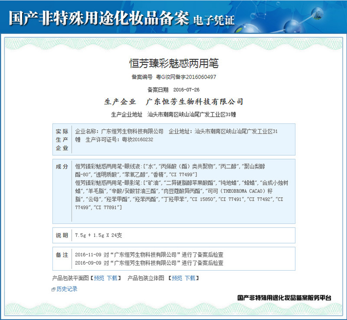The height and width of the screenshot is (320, 347).
Task: Click the 国产非特殊用途化妆品备案 banner title
Action: tap(99, 18)
